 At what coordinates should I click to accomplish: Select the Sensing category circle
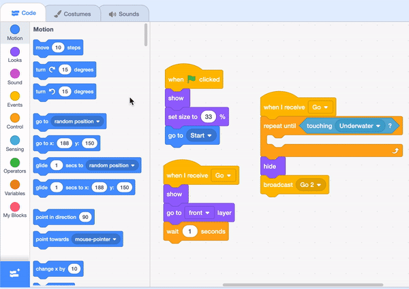pyautogui.click(x=15, y=140)
